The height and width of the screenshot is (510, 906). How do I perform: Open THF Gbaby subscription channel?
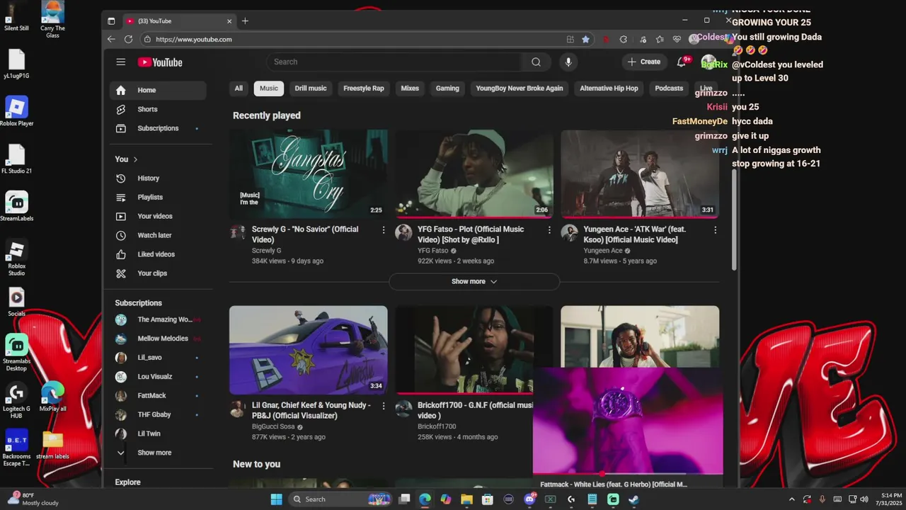pos(157,414)
